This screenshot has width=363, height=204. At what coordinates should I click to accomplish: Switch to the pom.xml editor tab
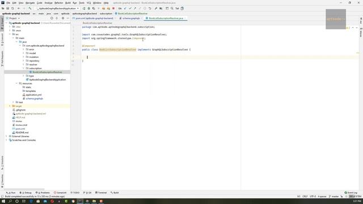pyautogui.click(x=94, y=18)
